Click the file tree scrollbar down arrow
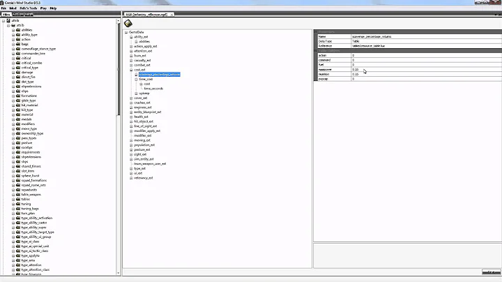Image resolution: width=502 pixels, height=282 pixels. pos(119,273)
